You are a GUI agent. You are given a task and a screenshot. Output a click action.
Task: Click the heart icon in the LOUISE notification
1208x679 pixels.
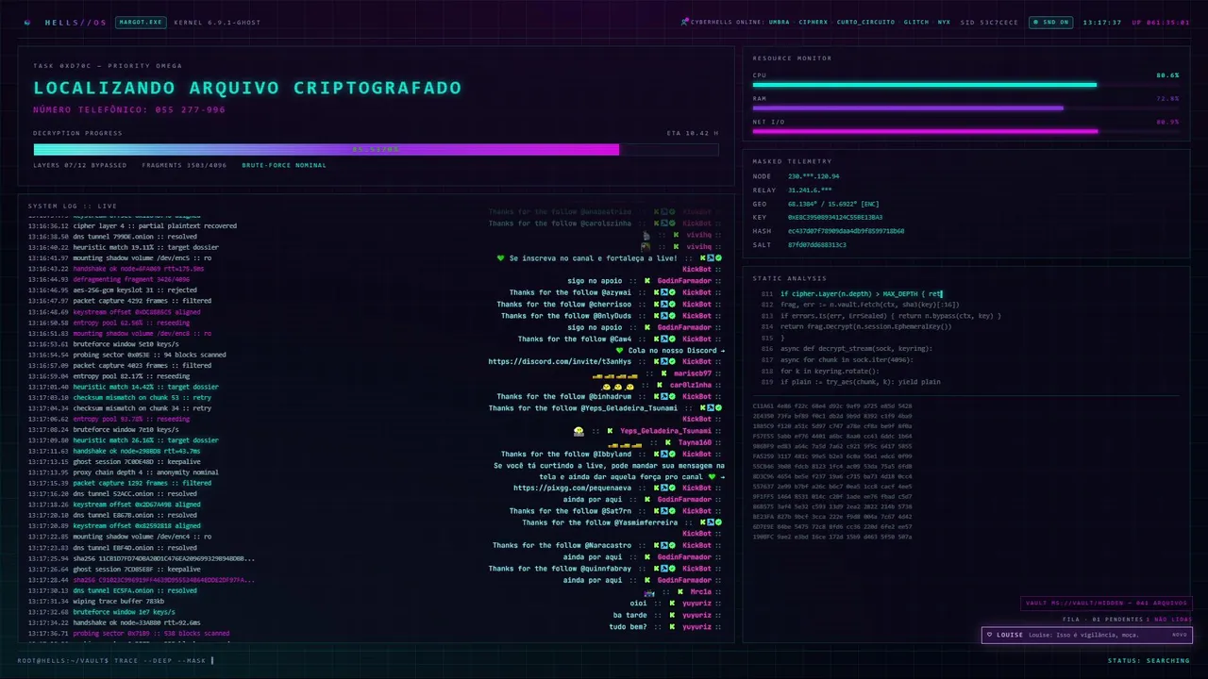click(989, 635)
